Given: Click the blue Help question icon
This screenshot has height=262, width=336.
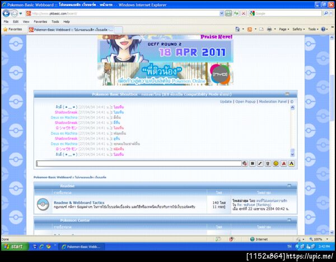Looking at the screenshot, I should tap(323, 29).
